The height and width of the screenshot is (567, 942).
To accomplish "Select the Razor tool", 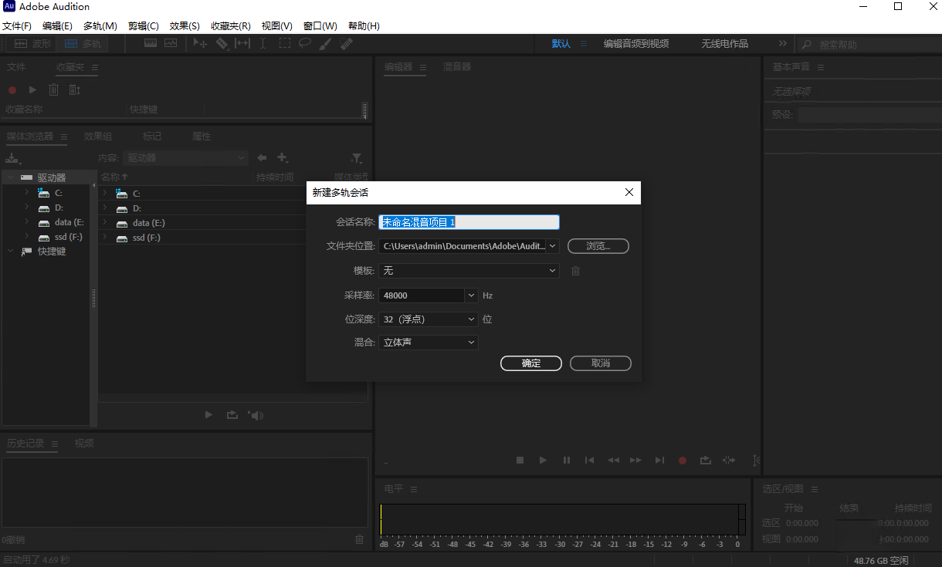I will click(222, 44).
